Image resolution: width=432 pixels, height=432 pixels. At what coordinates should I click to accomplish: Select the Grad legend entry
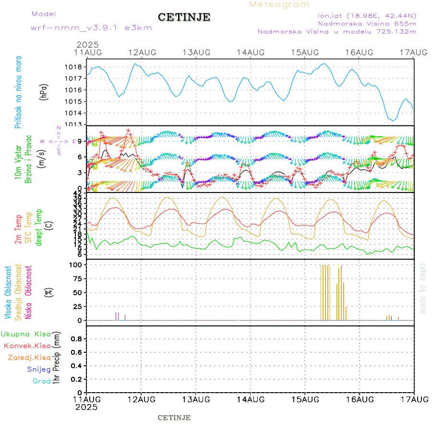pos(41,381)
